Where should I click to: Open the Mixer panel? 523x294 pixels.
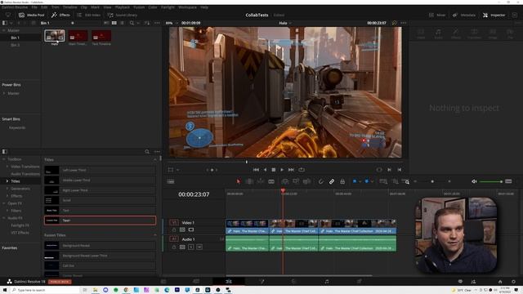point(437,15)
